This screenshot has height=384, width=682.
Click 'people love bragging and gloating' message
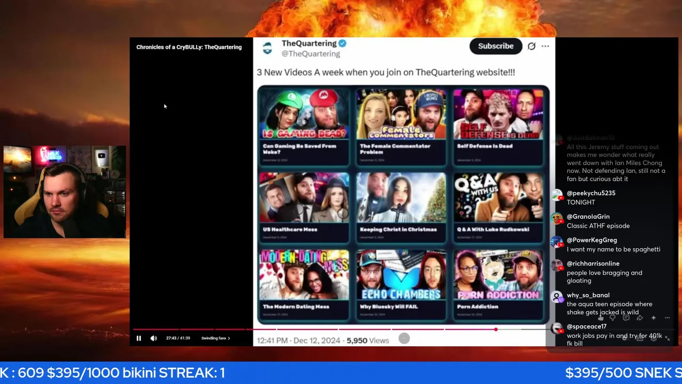tap(604, 277)
